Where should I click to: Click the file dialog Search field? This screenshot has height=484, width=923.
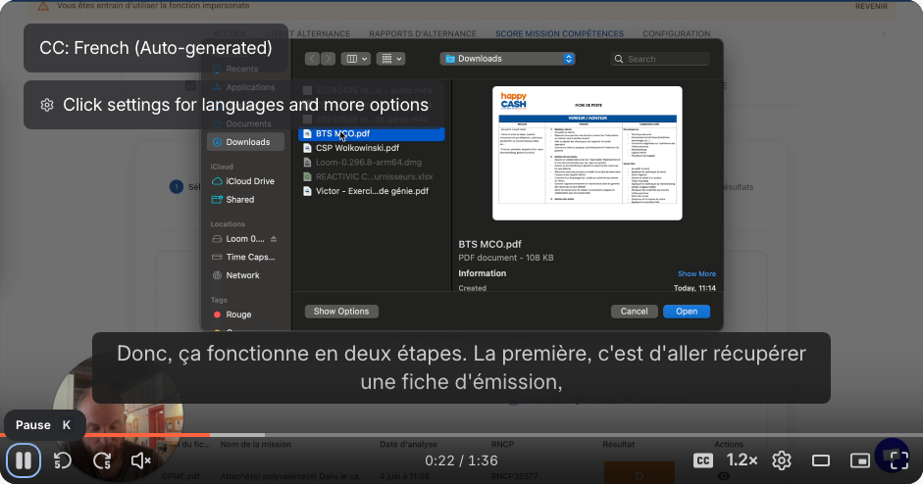pos(660,59)
